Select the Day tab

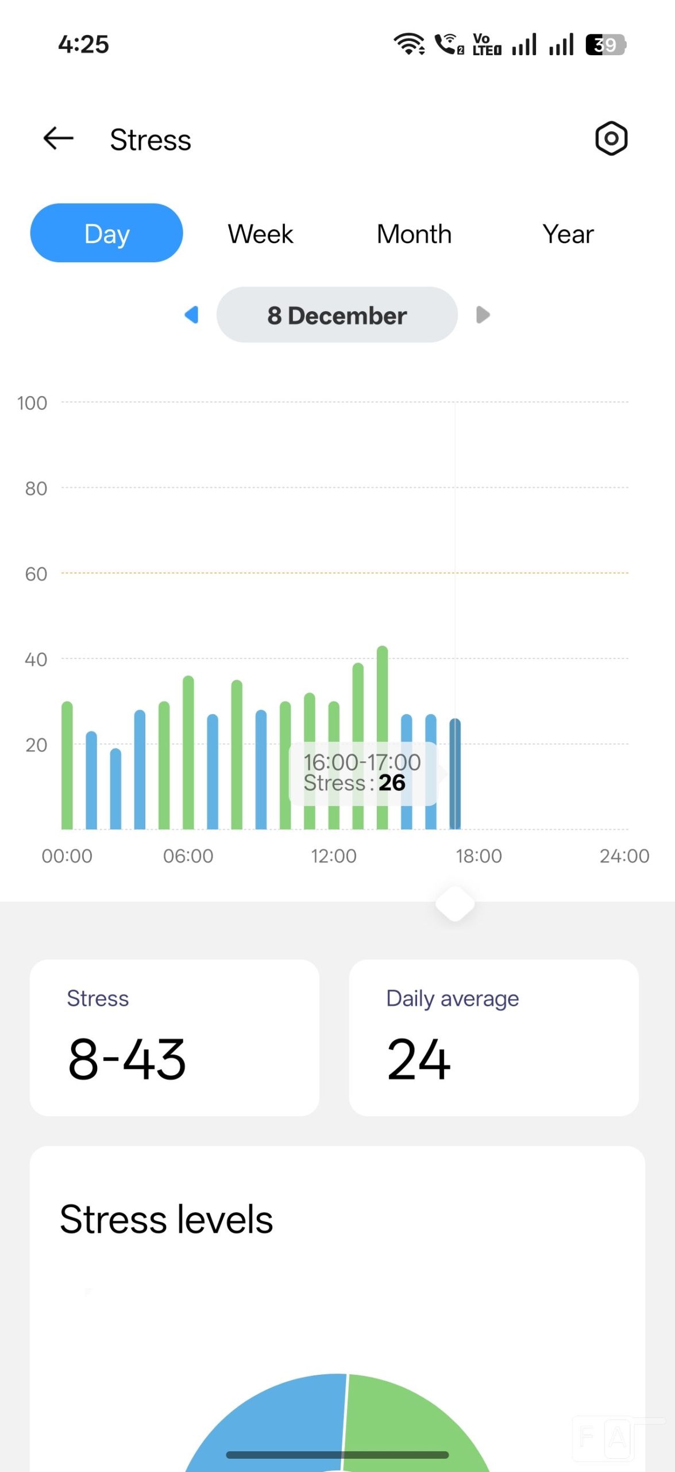[x=106, y=233]
